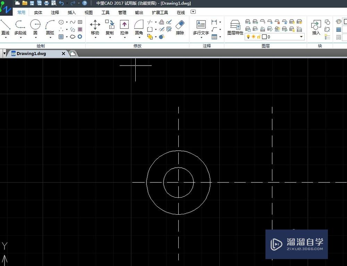Toggle layer 0 lock padlock icon
The height and width of the screenshot is (266, 347).
tap(259, 37)
